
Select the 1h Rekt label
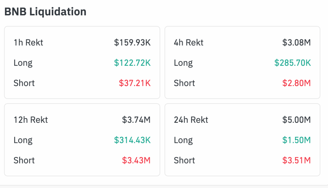coord(28,43)
